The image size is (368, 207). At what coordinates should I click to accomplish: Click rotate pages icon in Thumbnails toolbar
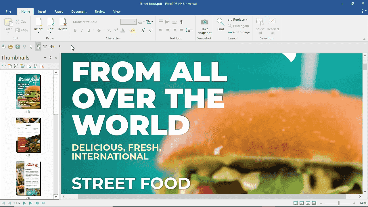tap(4, 66)
